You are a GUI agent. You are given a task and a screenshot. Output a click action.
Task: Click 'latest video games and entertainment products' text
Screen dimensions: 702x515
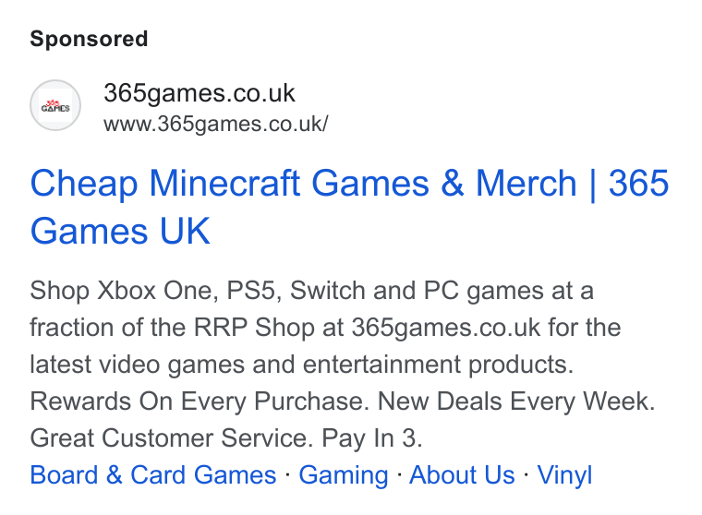[302, 365]
